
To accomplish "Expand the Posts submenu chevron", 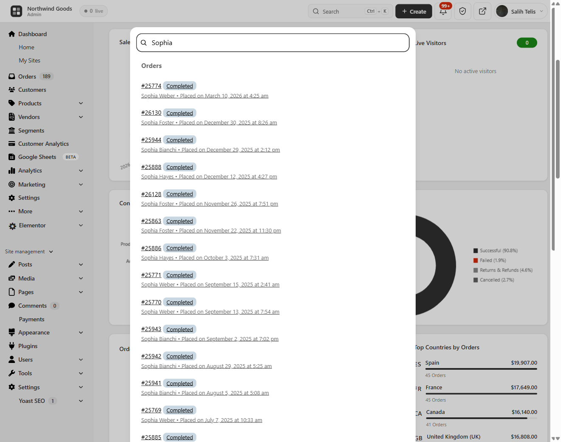I will coord(81,264).
